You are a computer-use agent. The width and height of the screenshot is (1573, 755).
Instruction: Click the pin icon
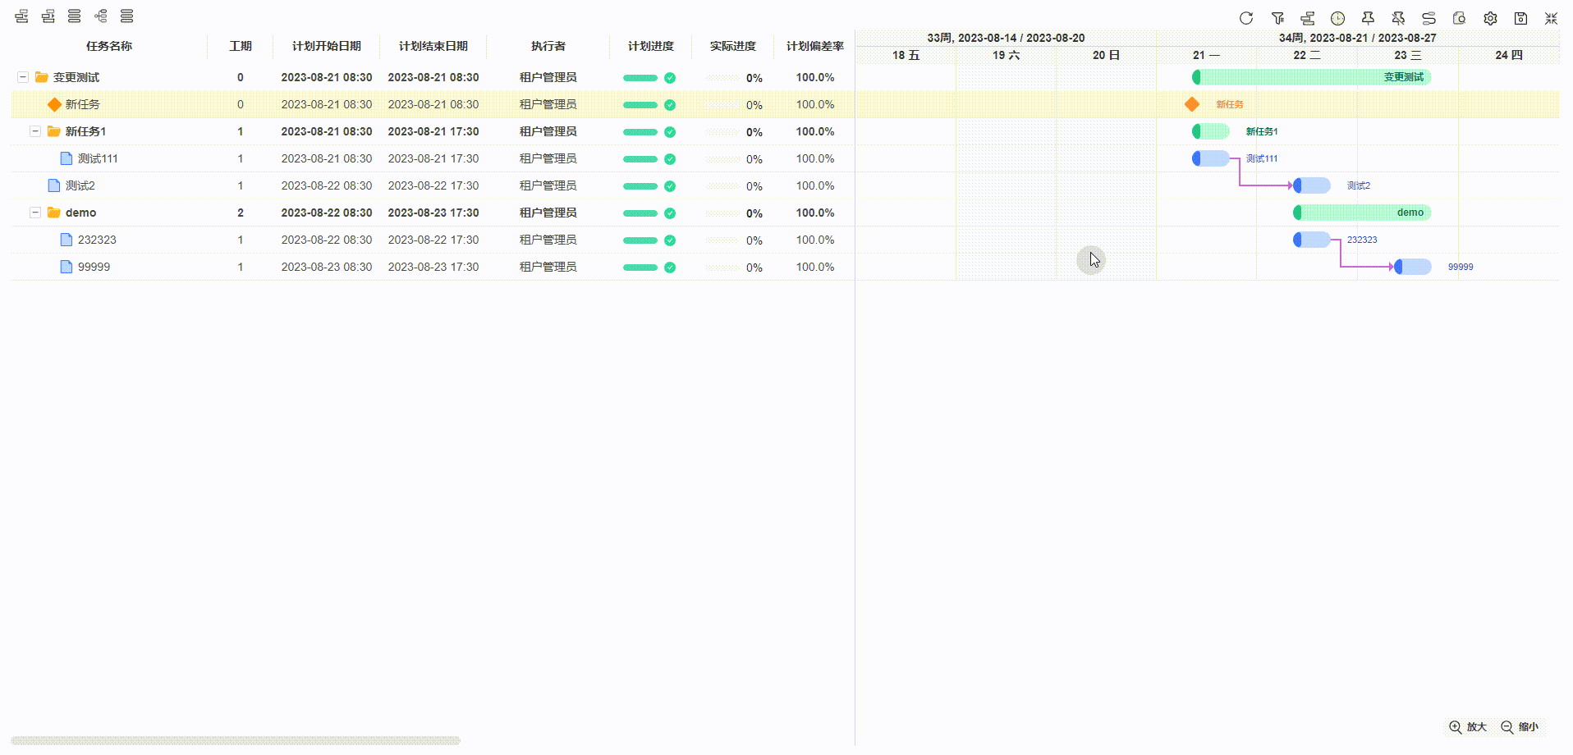click(1368, 18)
